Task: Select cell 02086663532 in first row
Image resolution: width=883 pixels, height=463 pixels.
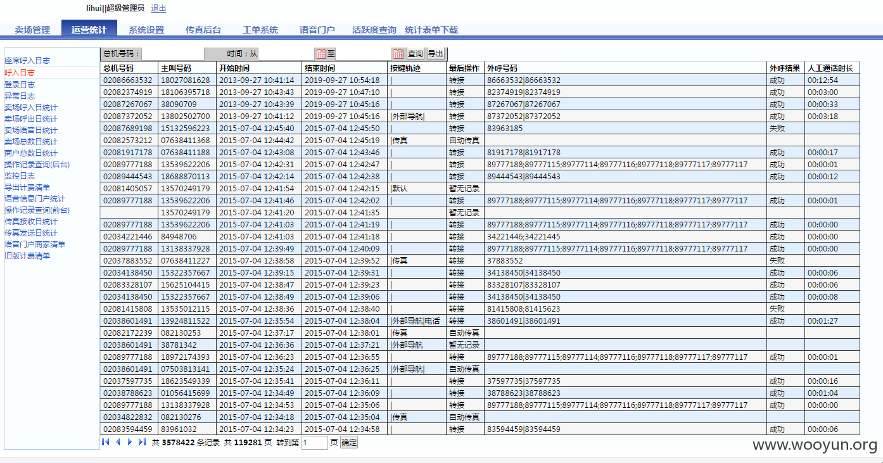Action: coord(129,80)
